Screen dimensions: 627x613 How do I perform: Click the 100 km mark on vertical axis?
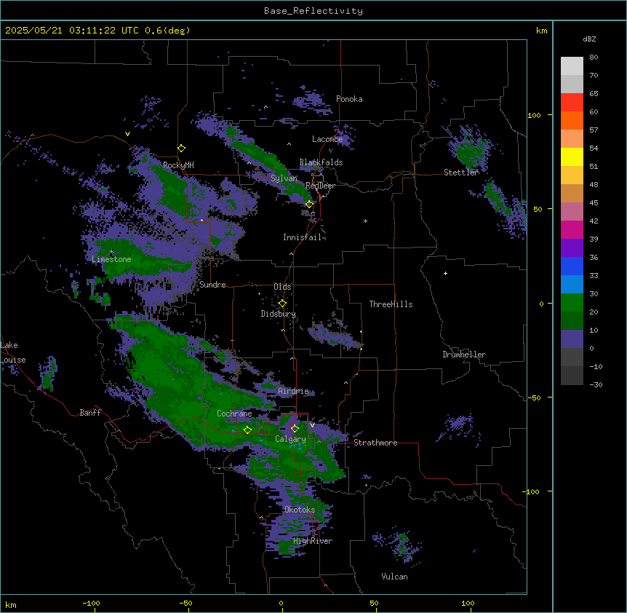(534, 115)
